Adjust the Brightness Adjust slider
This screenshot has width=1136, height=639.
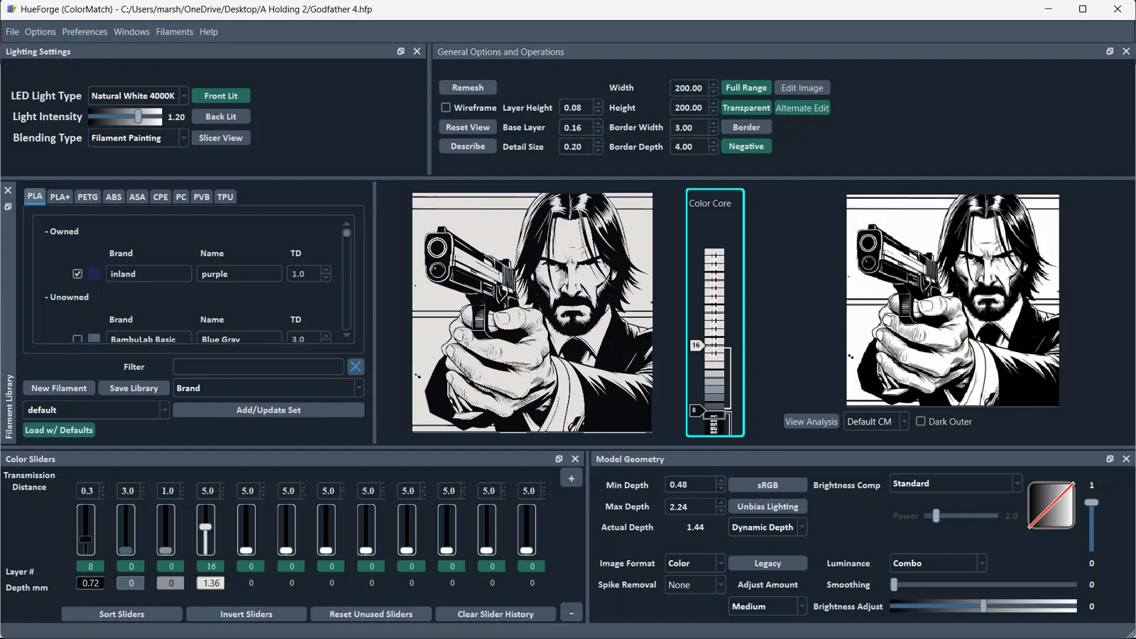pos(983,606)
